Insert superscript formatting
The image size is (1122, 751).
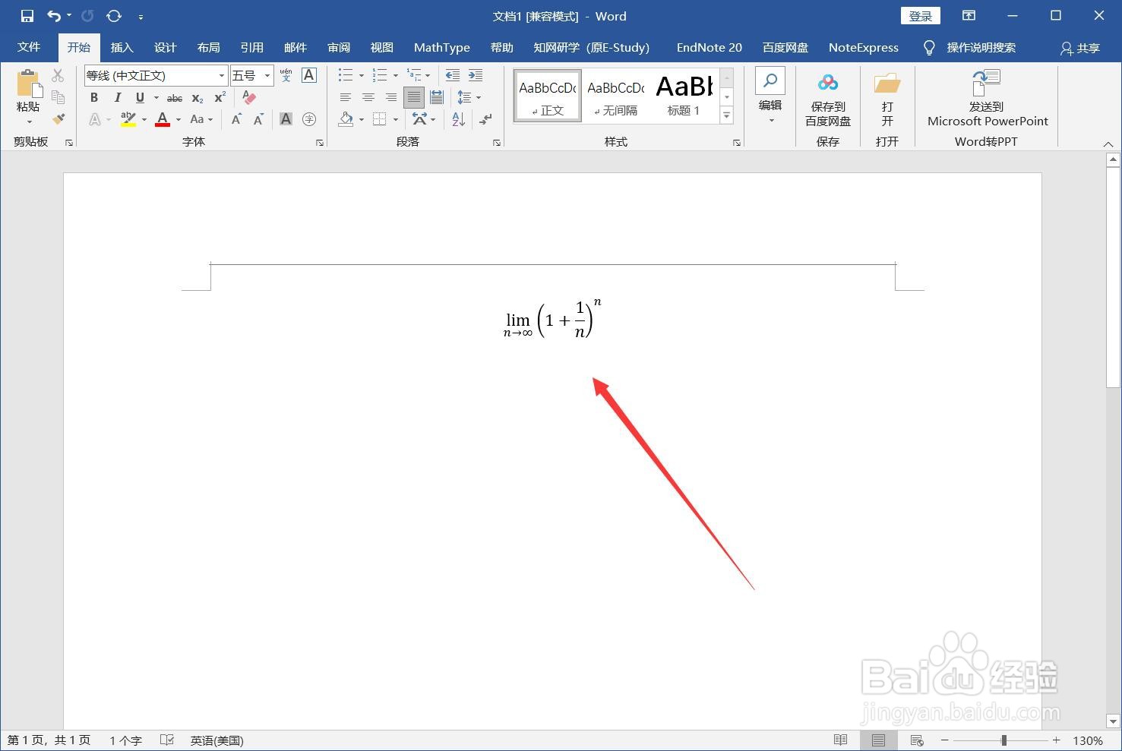(x=220, y=97)
